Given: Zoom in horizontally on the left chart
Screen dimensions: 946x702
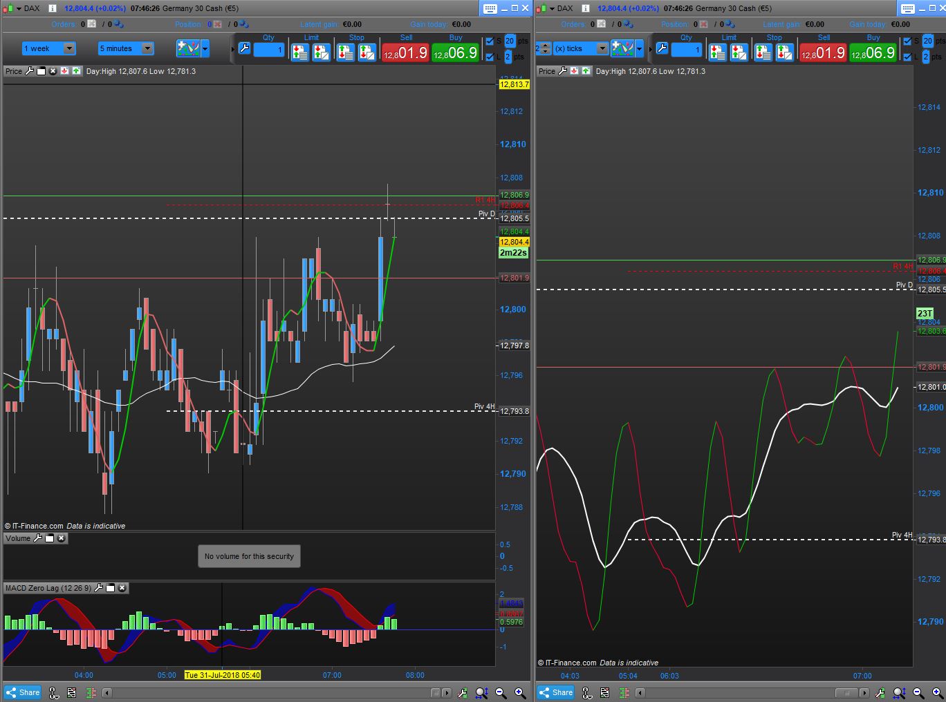Looking at the screenshot, I should coord(520,692).
